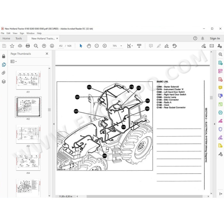
Task: Send file by email envelope
Action: (x=212, y=46)
